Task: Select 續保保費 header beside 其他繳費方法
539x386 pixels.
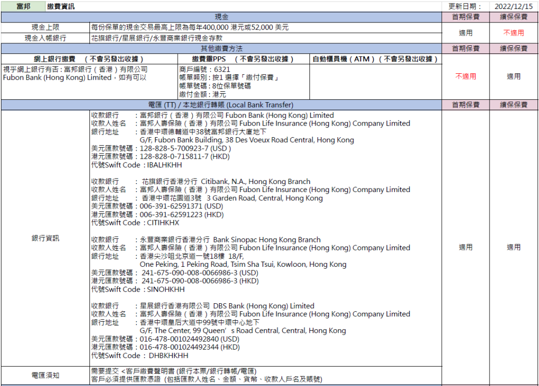Action: pos(514,48)
